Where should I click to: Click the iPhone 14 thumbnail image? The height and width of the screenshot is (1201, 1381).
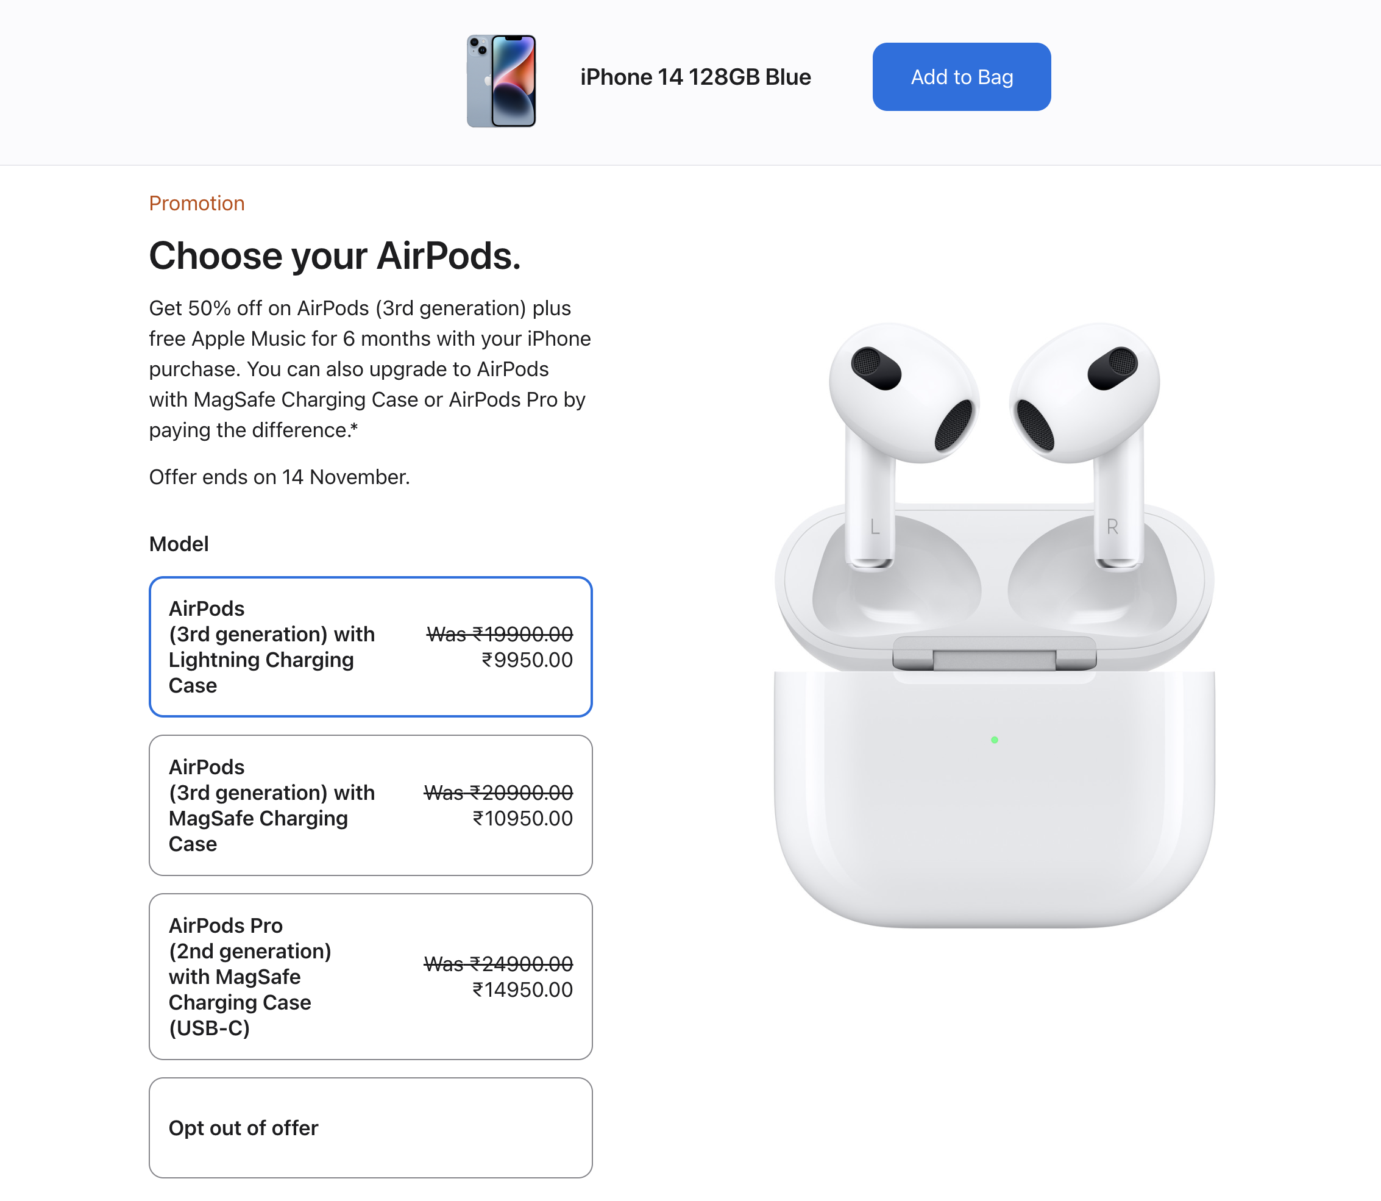tap(501, 81)
